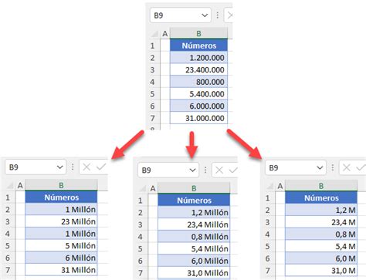Click Cancel X icon in bottom-left formula bar
Screen dimensions: 366x280
point(86,167)
